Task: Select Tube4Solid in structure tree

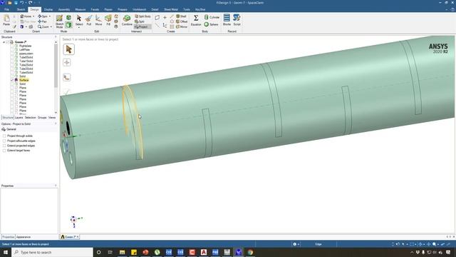Action: click(26, 73)
